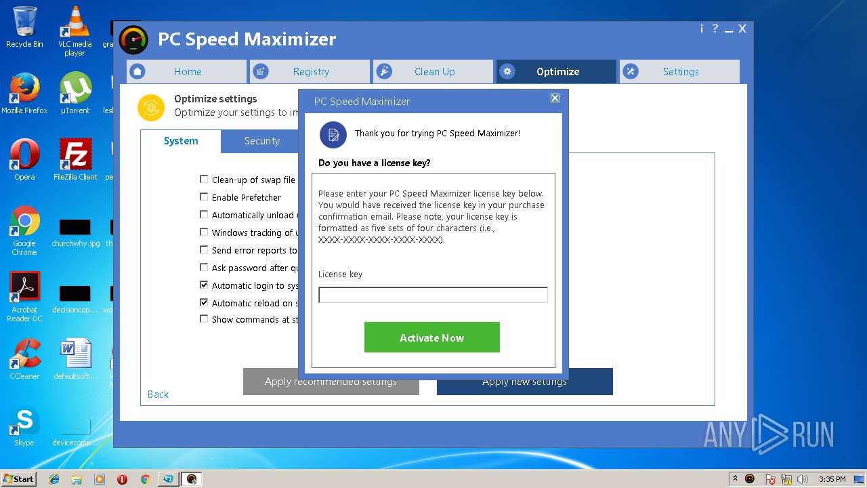Screen dimensions: 867x488
Task: Toggle Send error reports checkbox
Action: 204,249
